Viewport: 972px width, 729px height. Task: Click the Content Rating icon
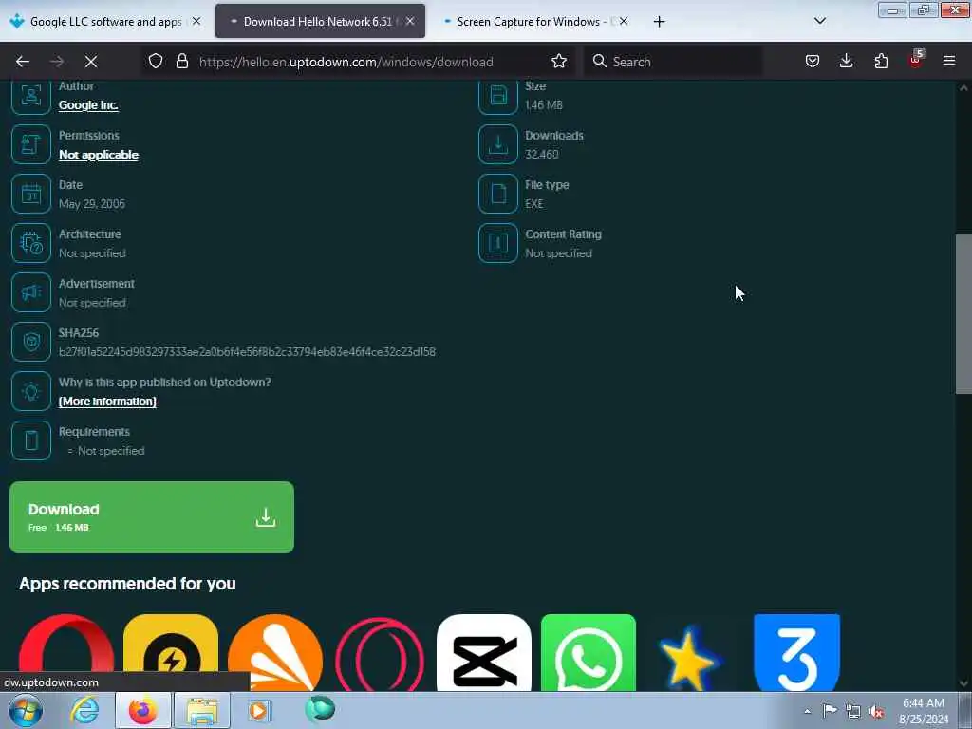tap(497, 243)
